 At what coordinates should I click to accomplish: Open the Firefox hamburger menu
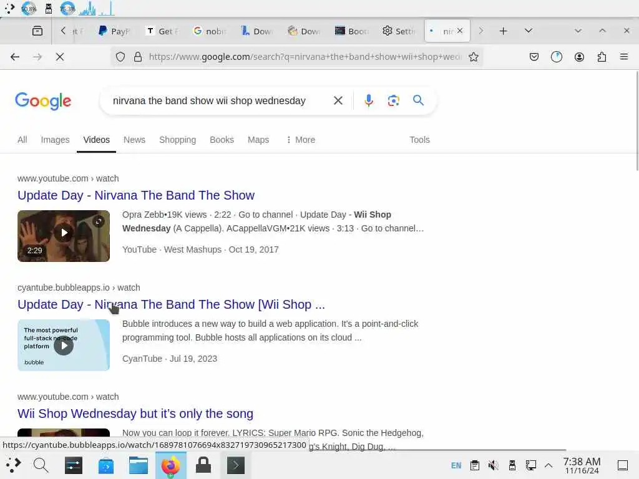tap(624, 57)
